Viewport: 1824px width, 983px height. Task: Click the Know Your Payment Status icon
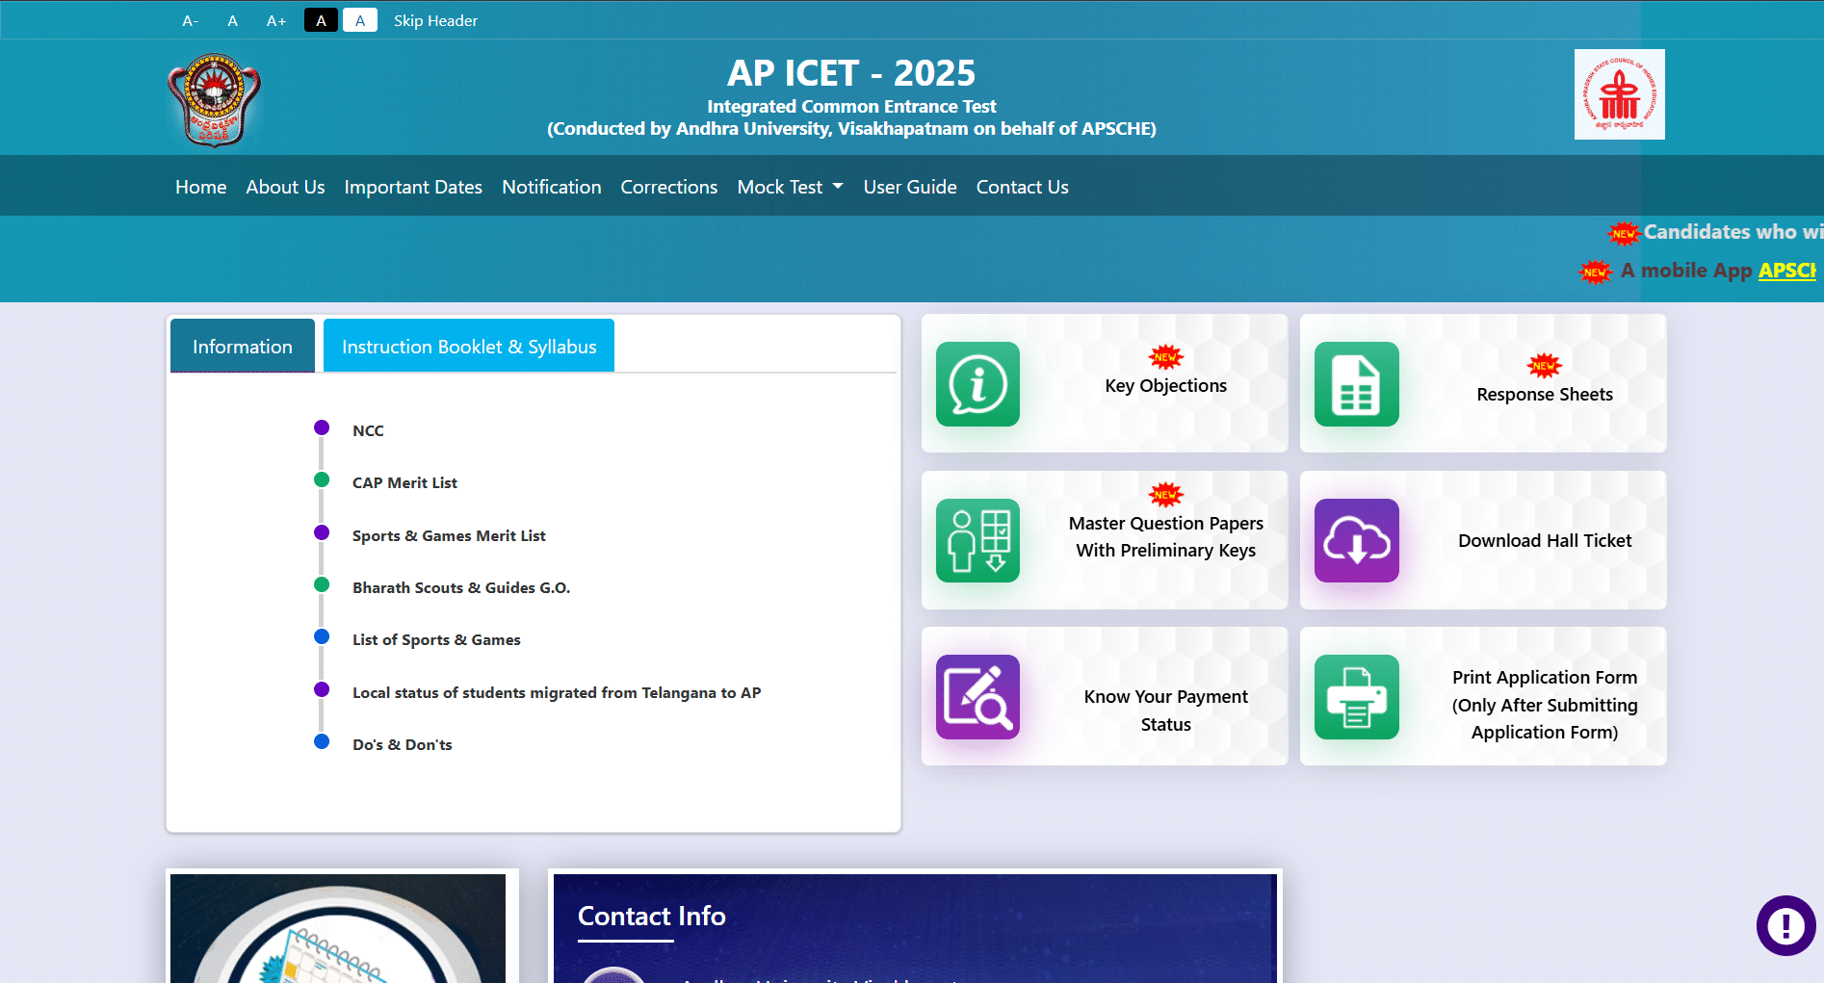coord(977,697)
